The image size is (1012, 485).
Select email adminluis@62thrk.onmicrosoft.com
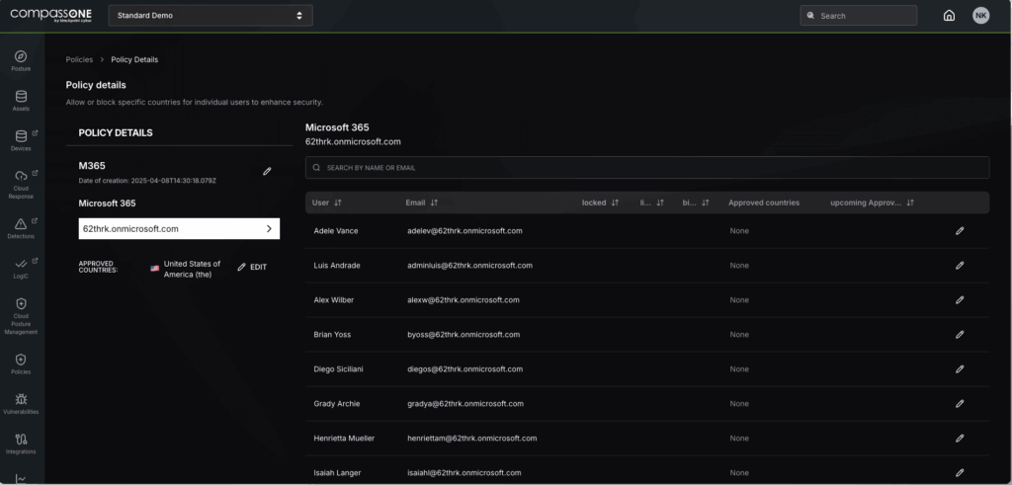(x=469, y=265)
